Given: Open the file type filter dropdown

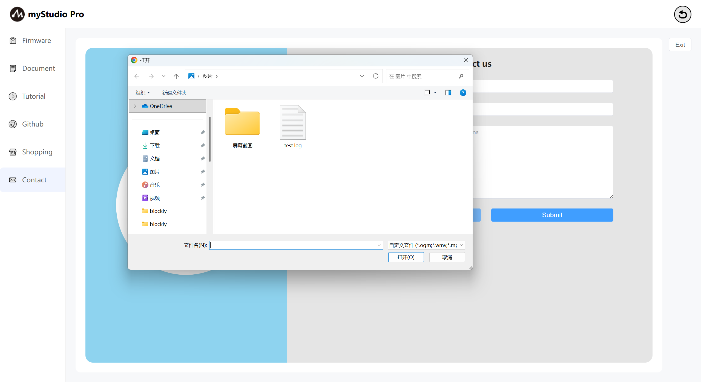Looking at the screenshot, I should [x=426, y=245].
